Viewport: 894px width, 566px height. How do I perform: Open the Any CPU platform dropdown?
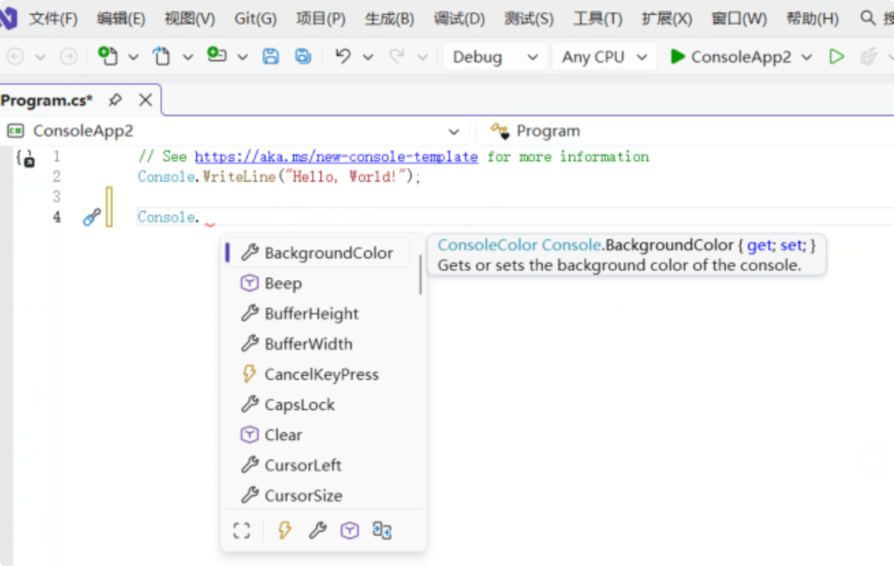point(603,57)
